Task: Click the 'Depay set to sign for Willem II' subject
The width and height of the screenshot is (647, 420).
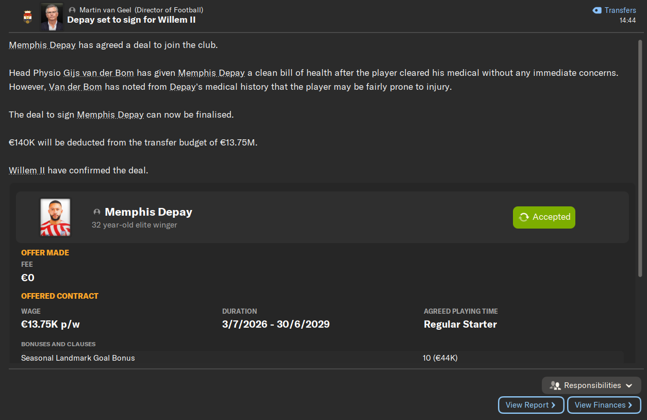Action: (131, 20)
